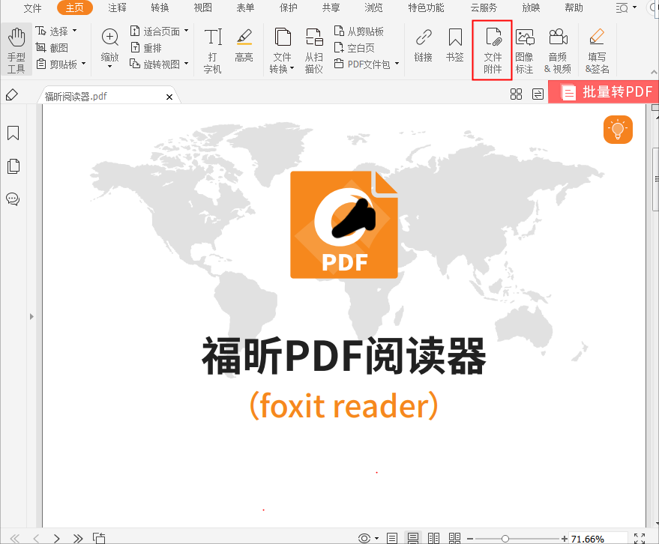Image resolution: width=659 pixels, height=544 pixels.
Task: Collapse the ribbon with the chevron
Action: [654, 72]
